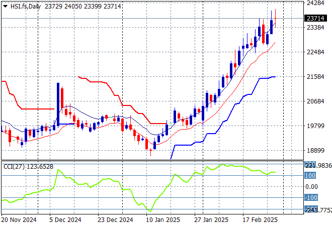332x226 pixels.
Task: Select the tall blue candle in early December
Action: (58, 104)
